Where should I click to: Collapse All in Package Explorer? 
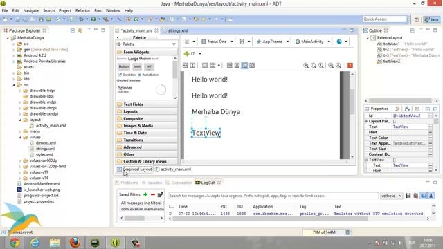pos(73,30)
